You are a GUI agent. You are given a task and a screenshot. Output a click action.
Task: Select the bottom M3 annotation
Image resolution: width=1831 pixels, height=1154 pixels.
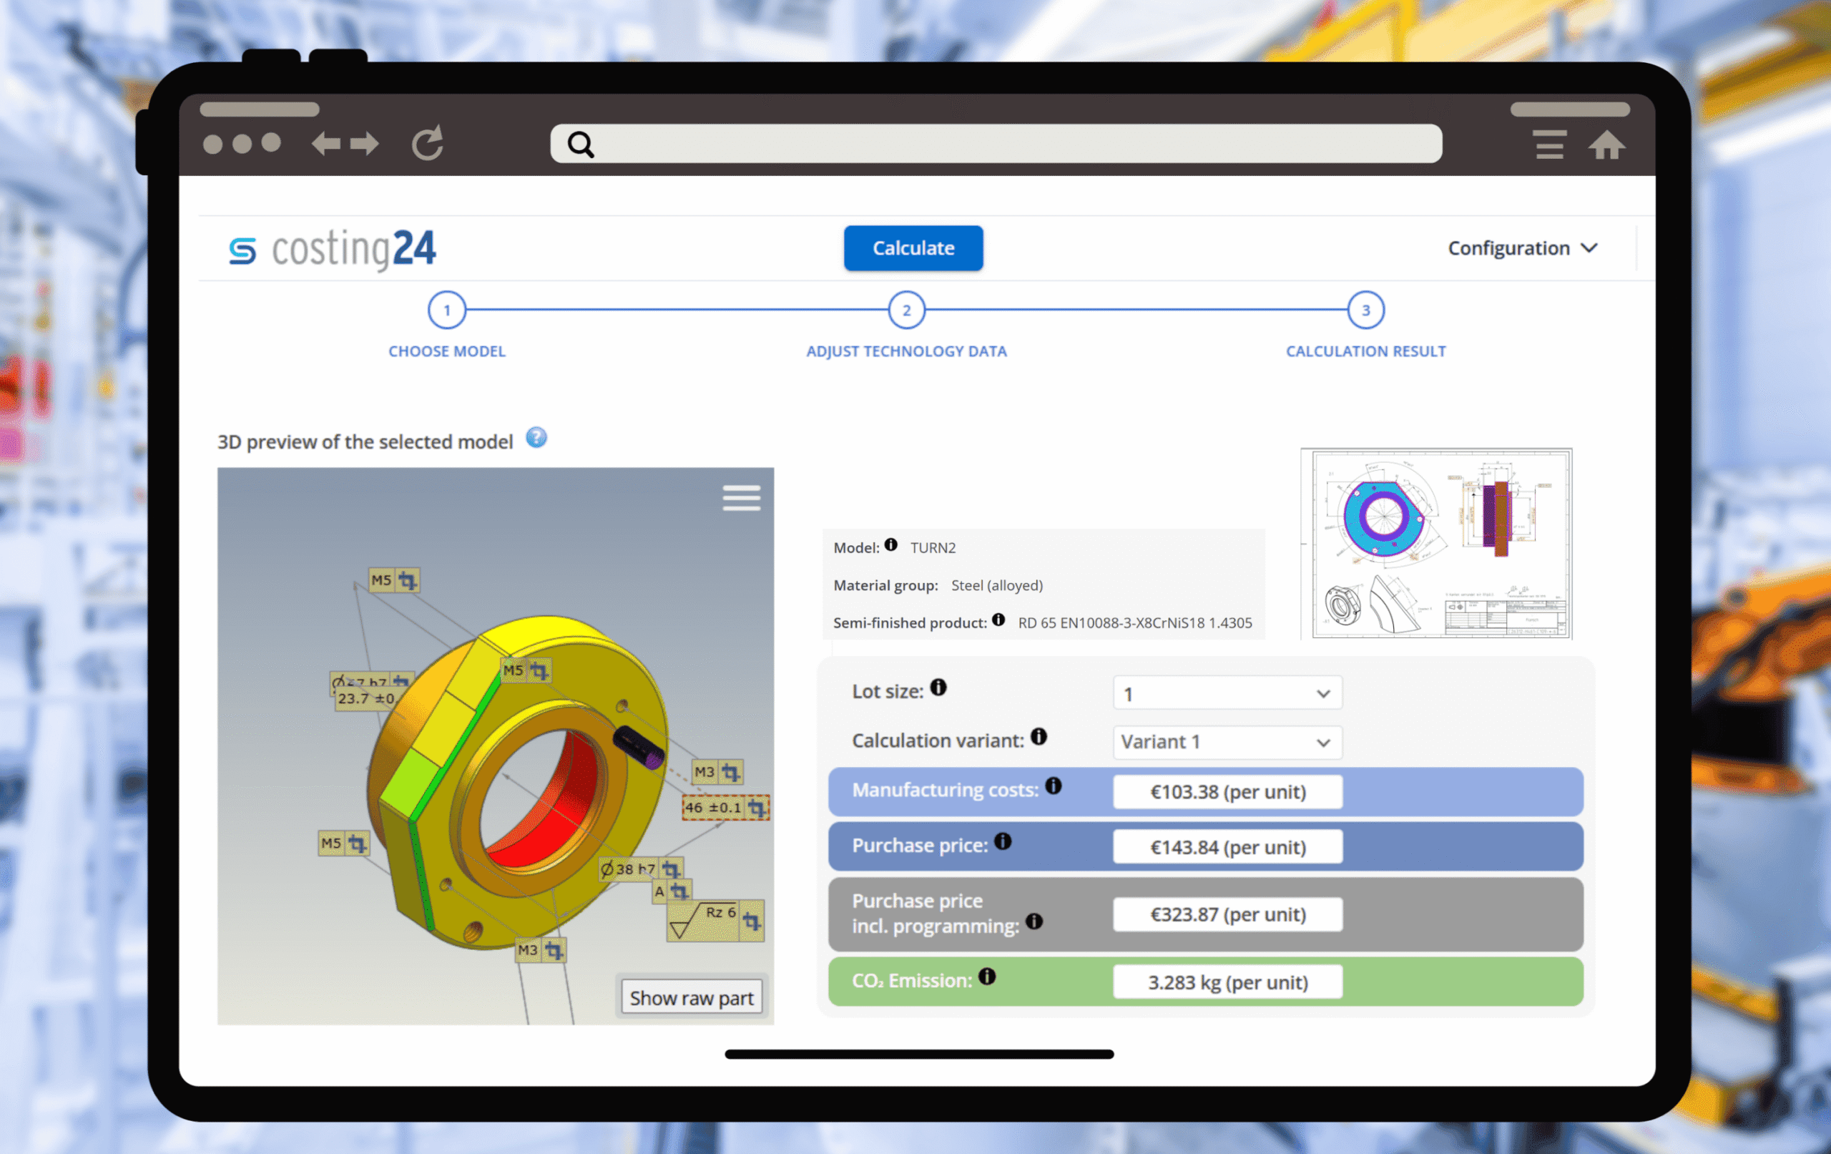540,950
